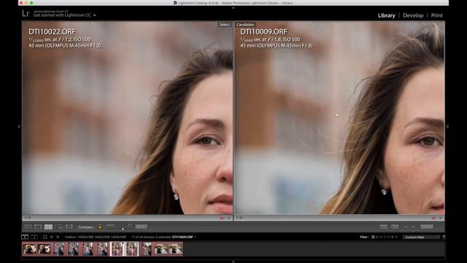Adjust the Compare Zoom slider
The width and height of the screenshot is (467, 263).
pyautogui.click(x=123, y=229)
